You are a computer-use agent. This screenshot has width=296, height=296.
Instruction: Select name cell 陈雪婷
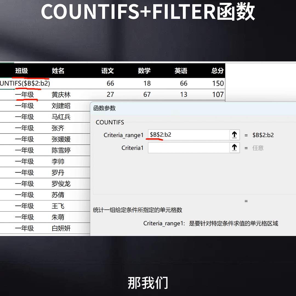(x=61, y=150)
